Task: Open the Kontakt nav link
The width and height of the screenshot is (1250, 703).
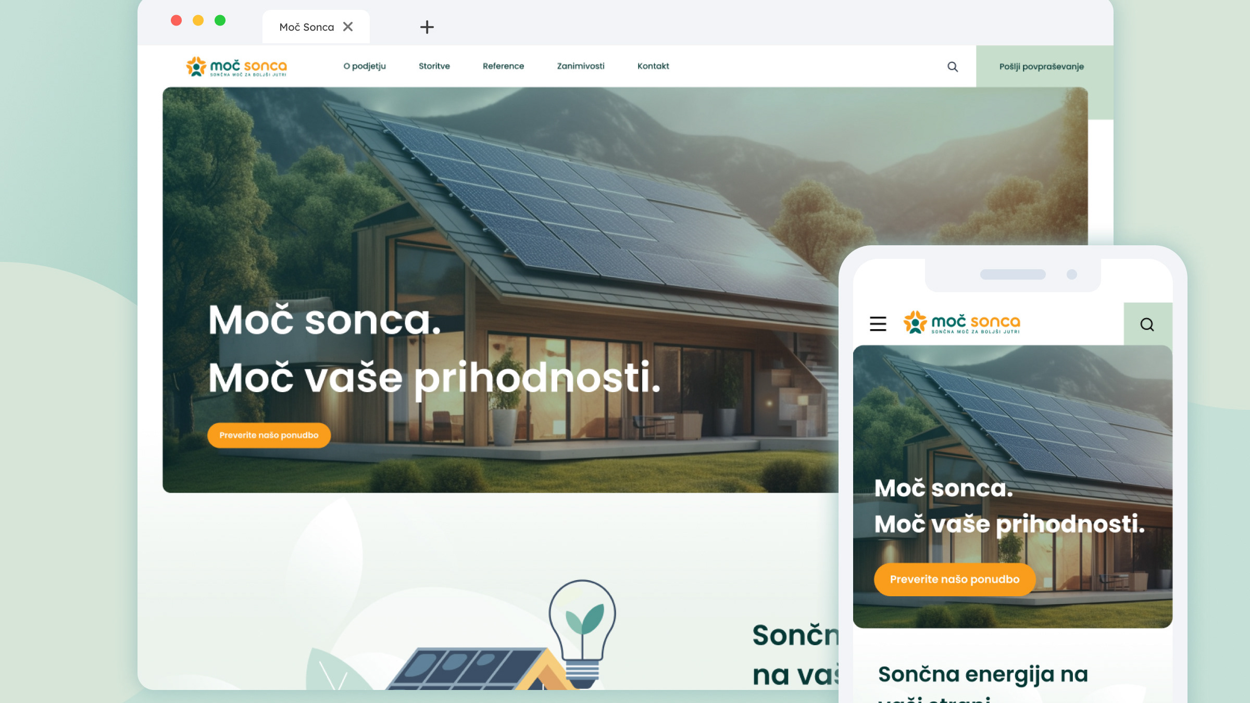Action: click(653, 66)
